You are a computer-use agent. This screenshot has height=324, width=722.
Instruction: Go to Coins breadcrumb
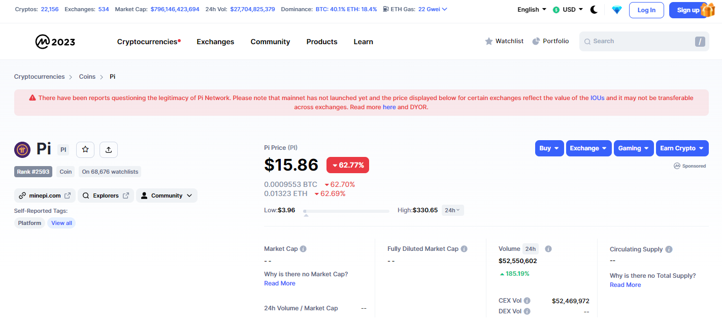[x=87, y=77]
